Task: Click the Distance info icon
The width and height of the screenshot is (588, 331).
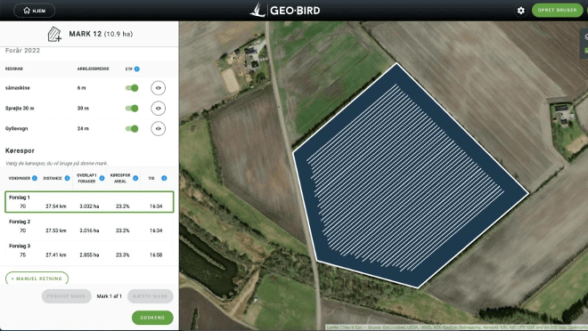Action: point(67,178)
